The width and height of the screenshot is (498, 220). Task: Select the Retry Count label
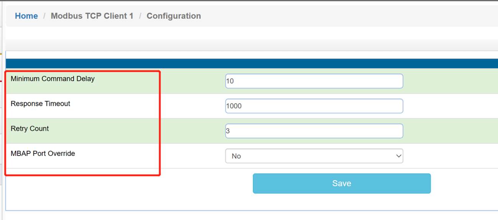pos(29,128)
